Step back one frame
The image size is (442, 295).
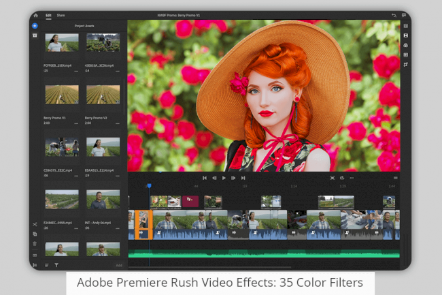click(x=214, y=178)
